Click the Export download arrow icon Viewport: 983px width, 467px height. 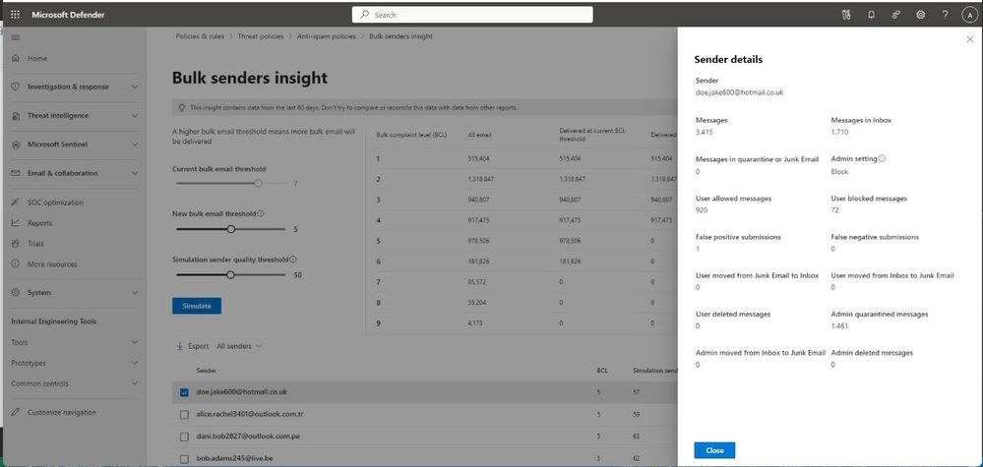pos(179,346)
